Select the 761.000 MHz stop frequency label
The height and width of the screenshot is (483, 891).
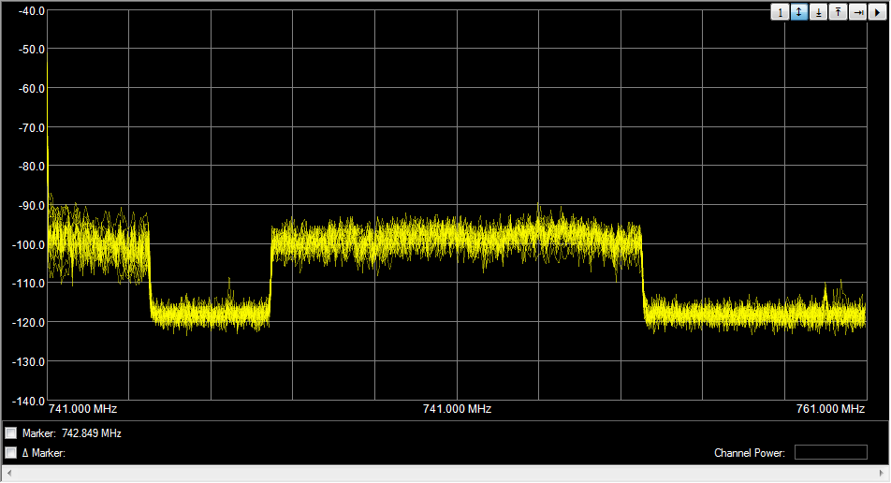(x=830, y=409)
